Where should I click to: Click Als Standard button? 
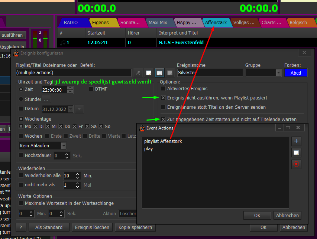[49, 227]
